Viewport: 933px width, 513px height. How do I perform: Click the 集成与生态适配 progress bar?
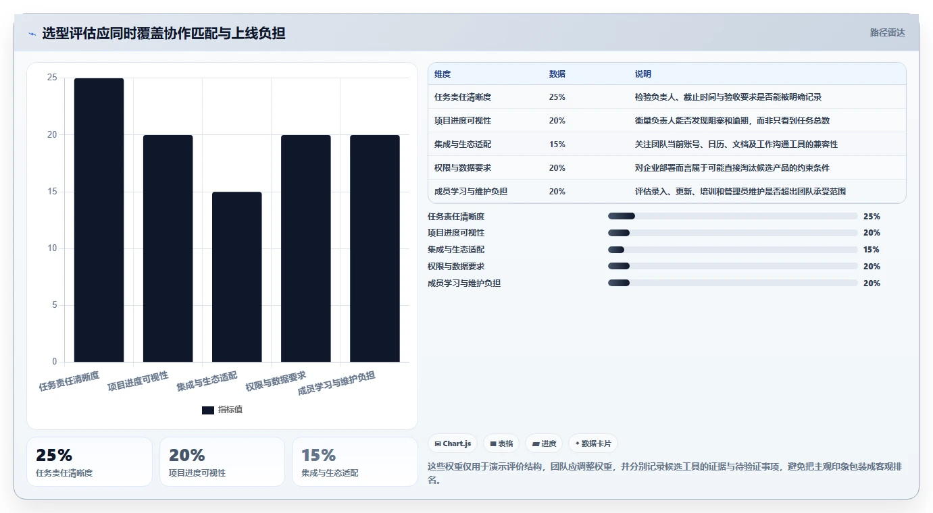733,250
